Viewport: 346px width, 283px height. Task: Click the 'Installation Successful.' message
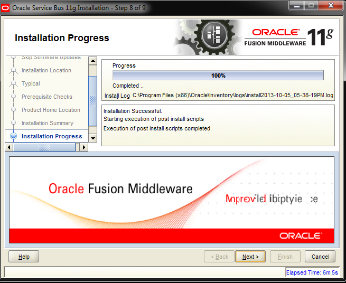tap(133, 111)
